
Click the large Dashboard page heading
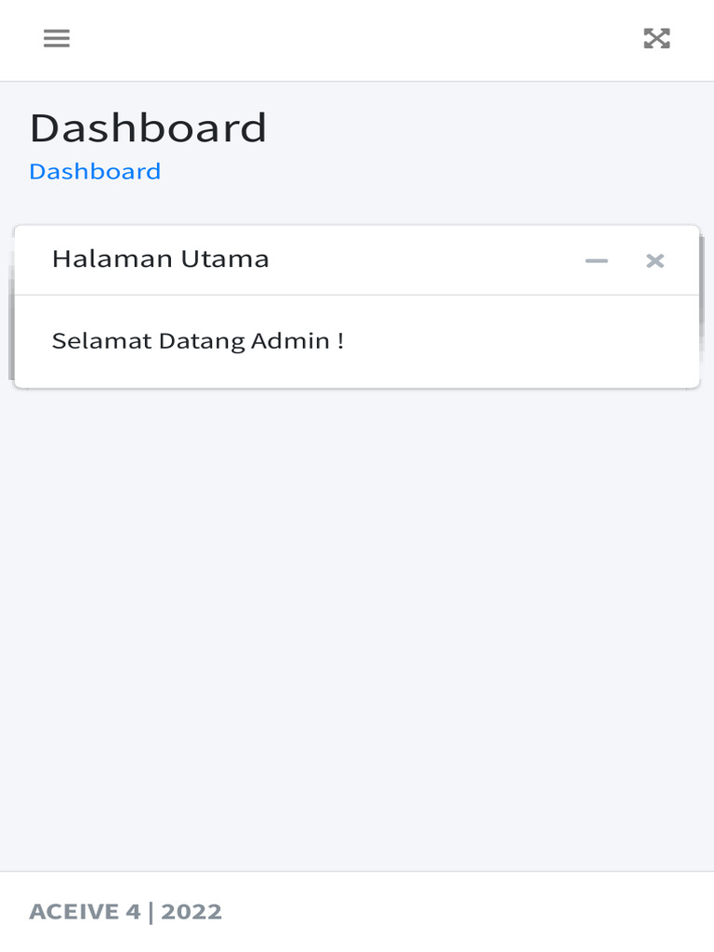click(x=148, y=128)
